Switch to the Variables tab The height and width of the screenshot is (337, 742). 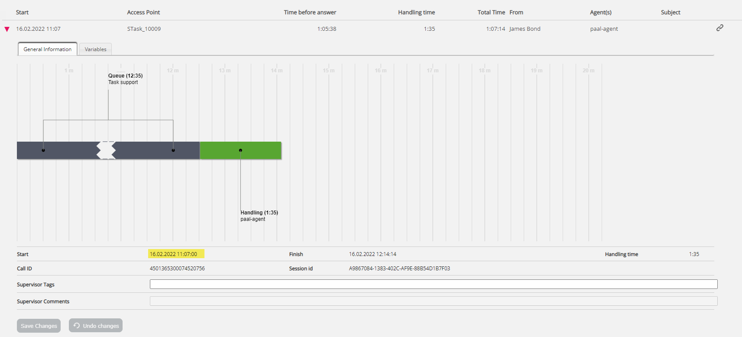[x=95, y=49]
